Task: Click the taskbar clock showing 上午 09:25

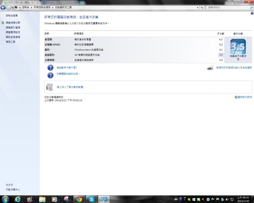Action: click(243, 199)
